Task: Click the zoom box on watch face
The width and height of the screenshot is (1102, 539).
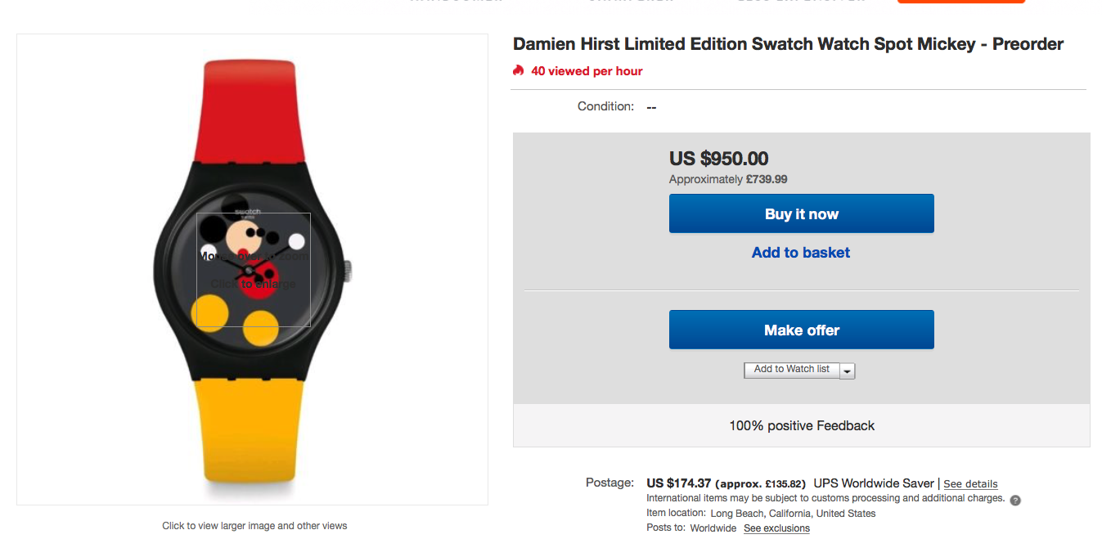Action: click(254, 270)
